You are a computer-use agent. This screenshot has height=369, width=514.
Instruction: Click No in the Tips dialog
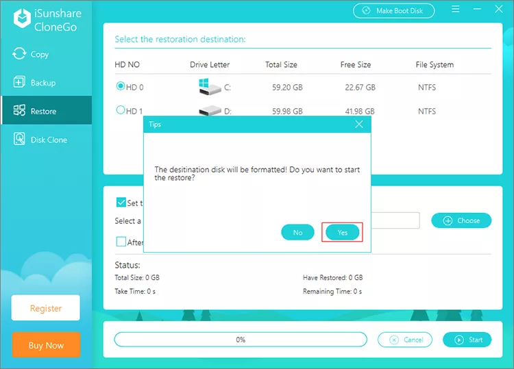click(x=297, y=232)
